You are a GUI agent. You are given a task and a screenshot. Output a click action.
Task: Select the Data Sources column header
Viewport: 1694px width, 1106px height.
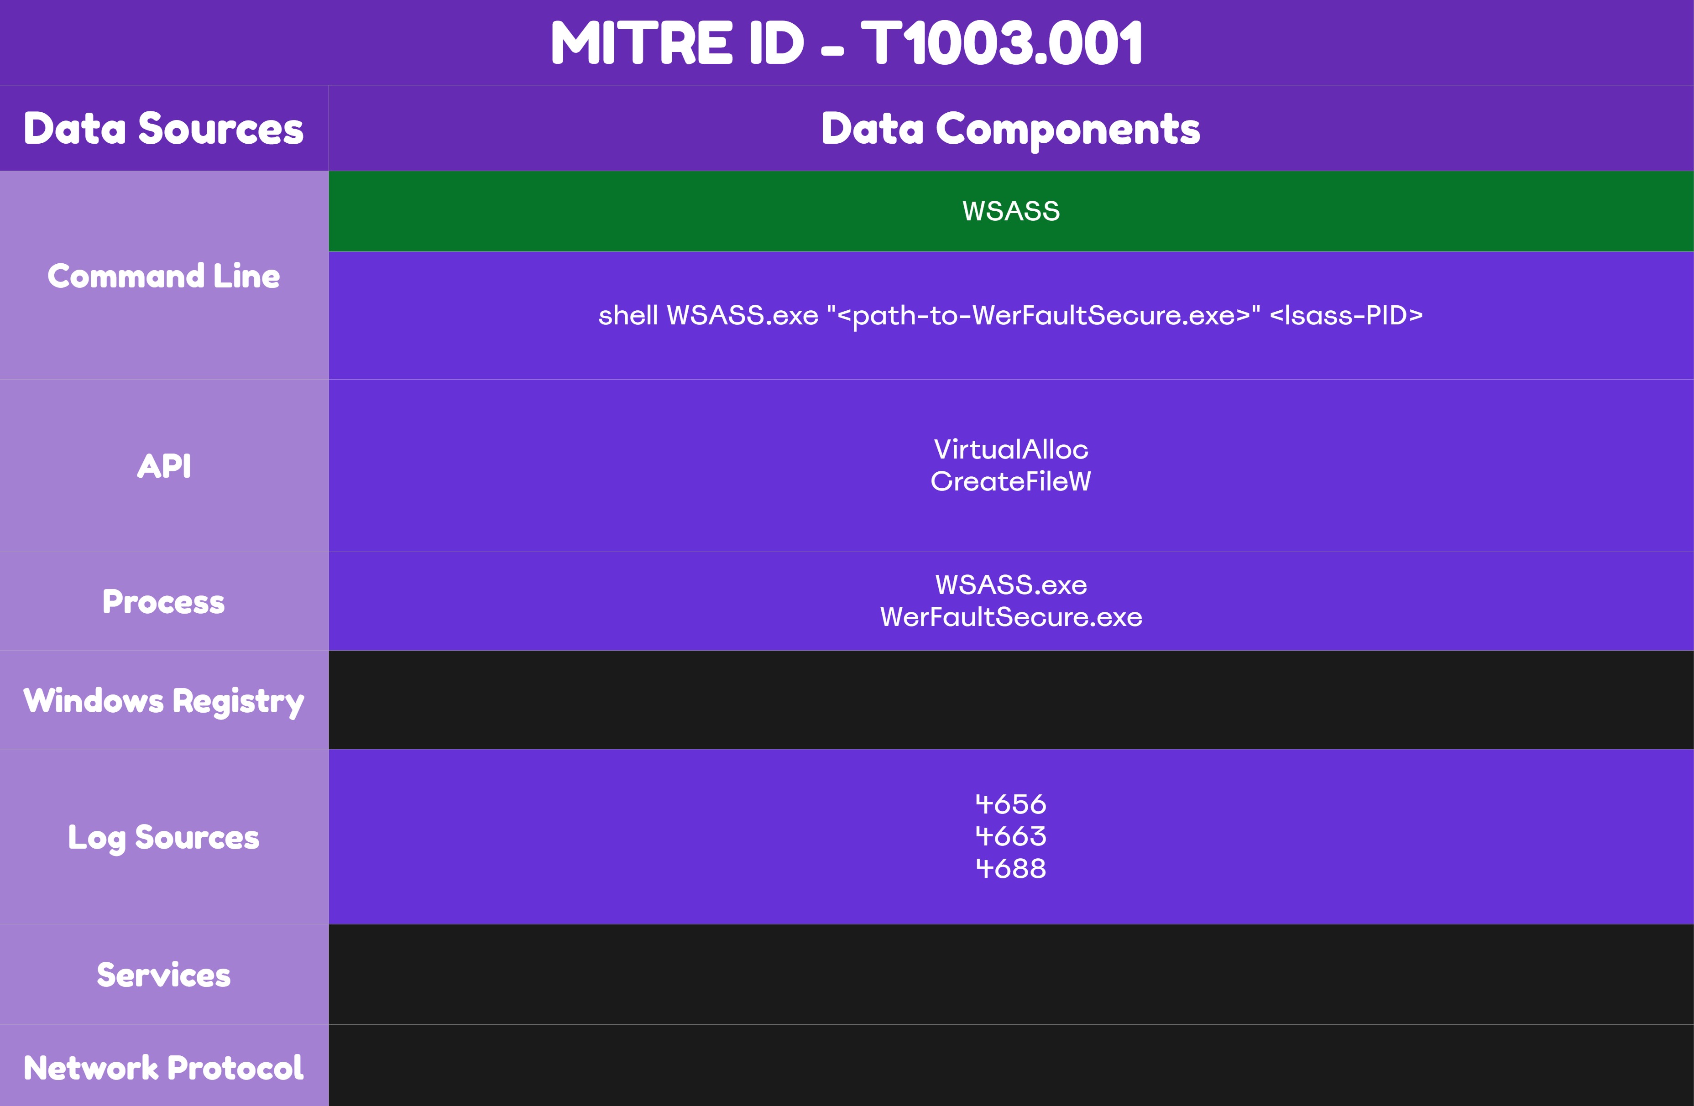(x=164, y=129)
